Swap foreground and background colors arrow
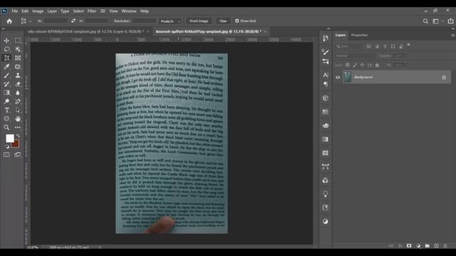 click(18, 136)
